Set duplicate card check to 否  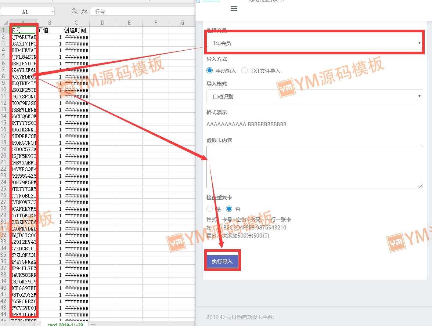coord(229,209)
